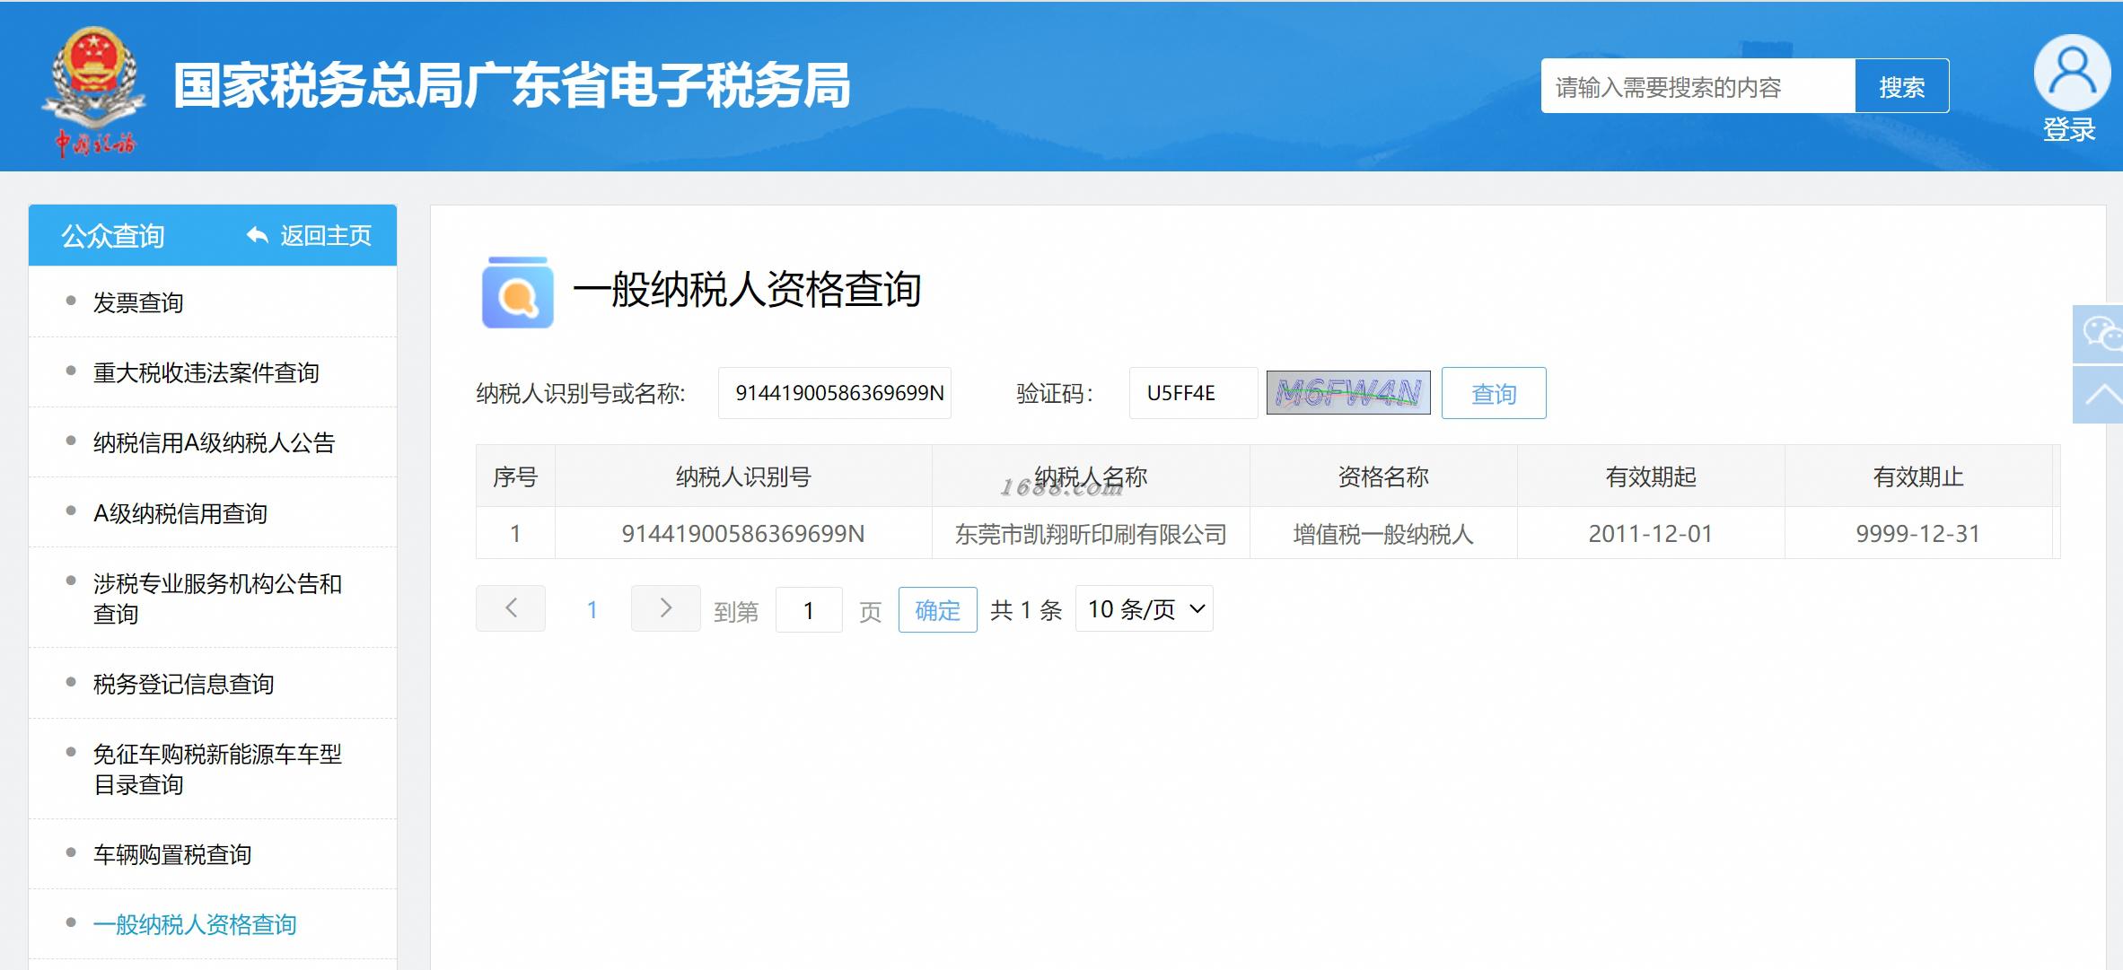This screenshot has width=2123, height=970.
Task: Open the user login avatar icon
Action: coord(2071,73)
